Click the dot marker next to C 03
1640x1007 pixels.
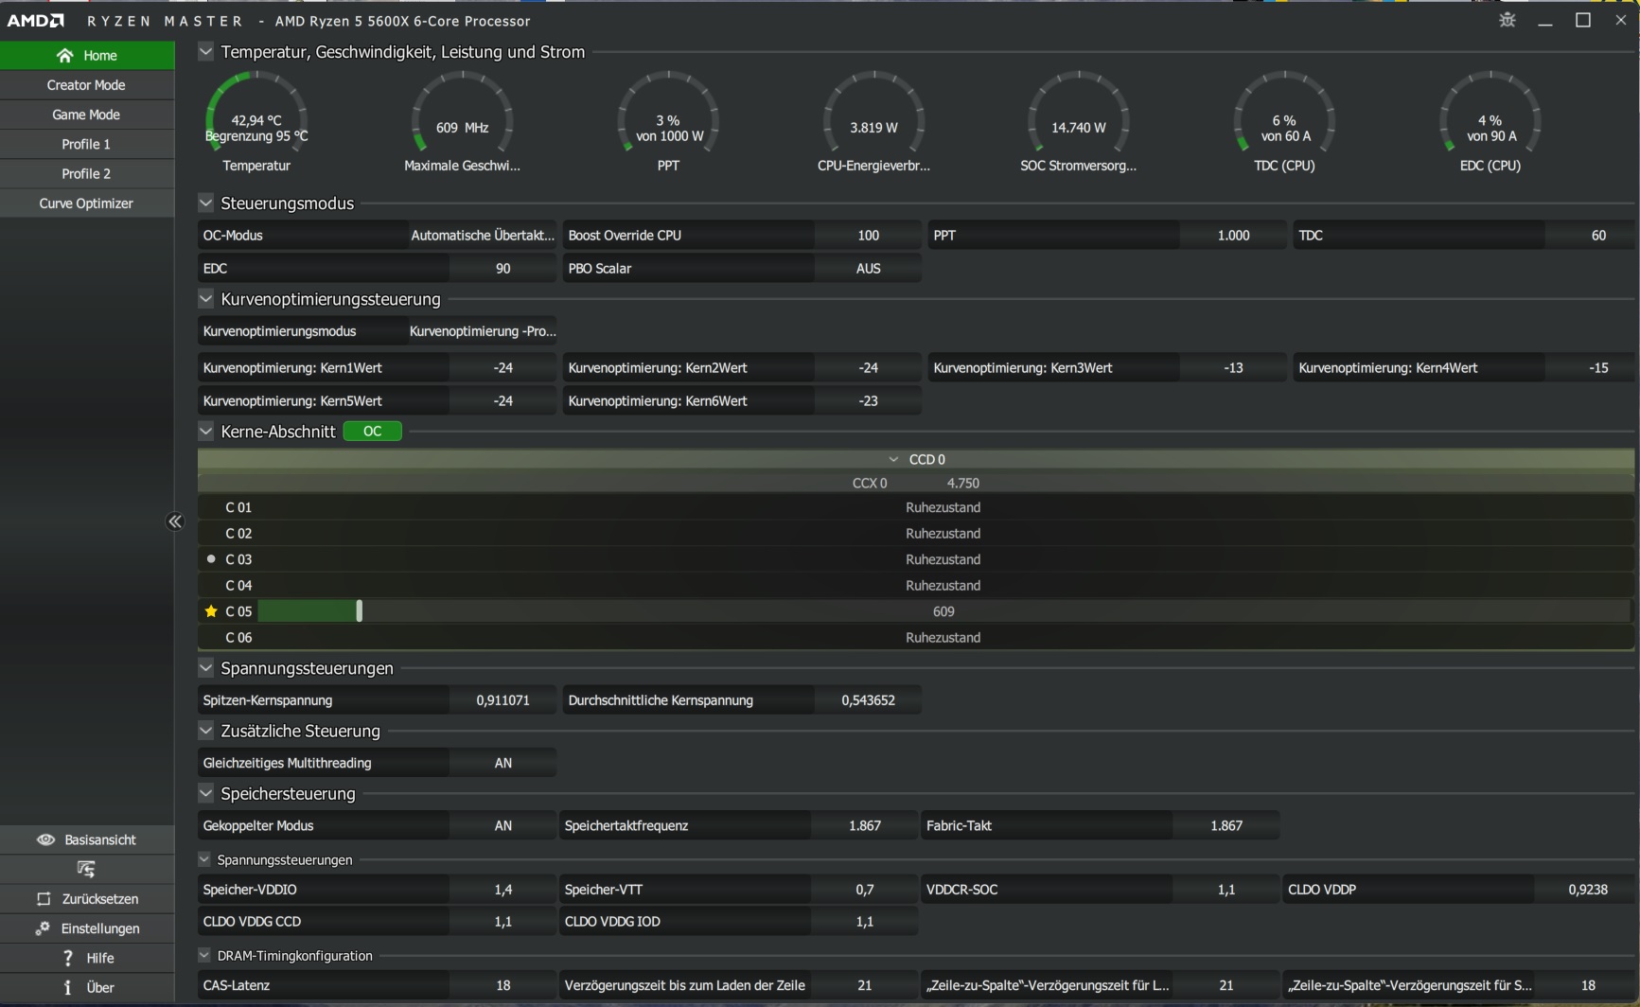(211, 559)
